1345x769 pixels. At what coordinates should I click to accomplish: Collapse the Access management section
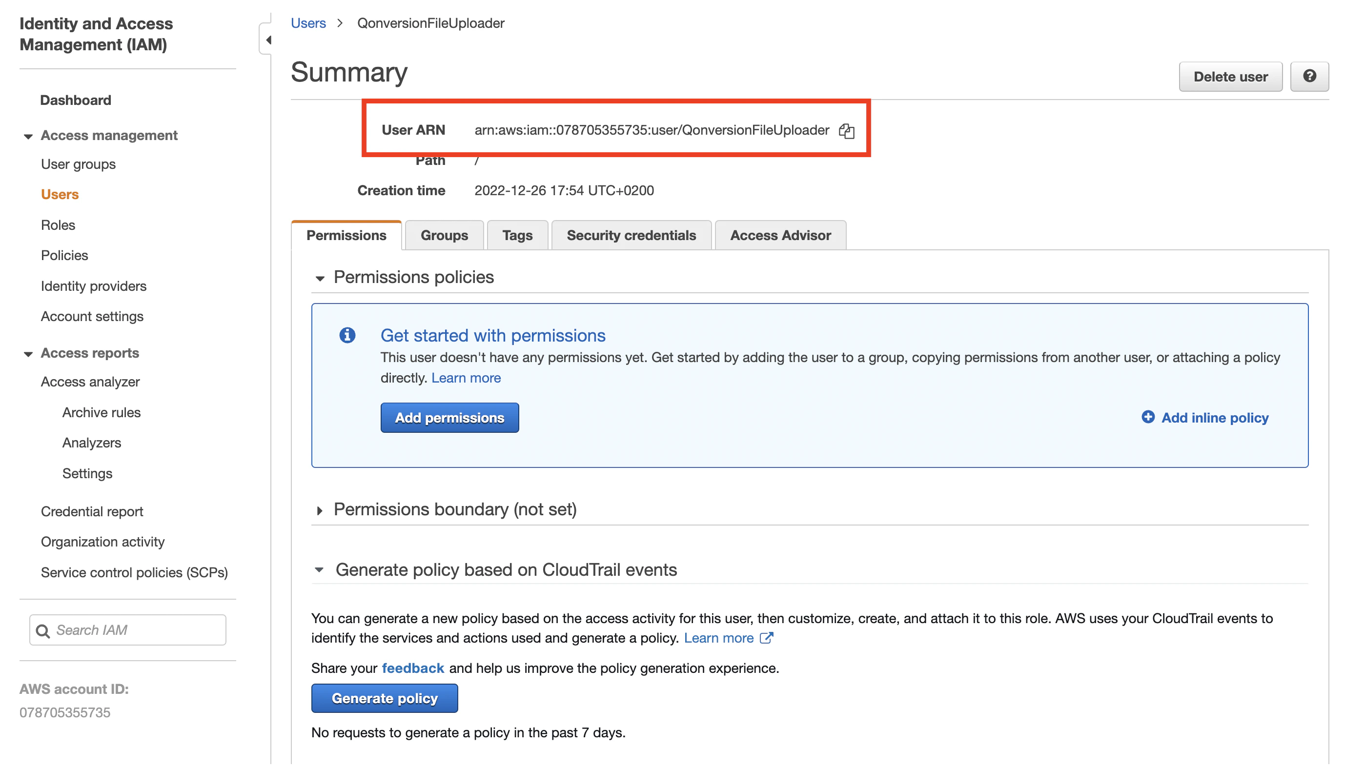28,136
